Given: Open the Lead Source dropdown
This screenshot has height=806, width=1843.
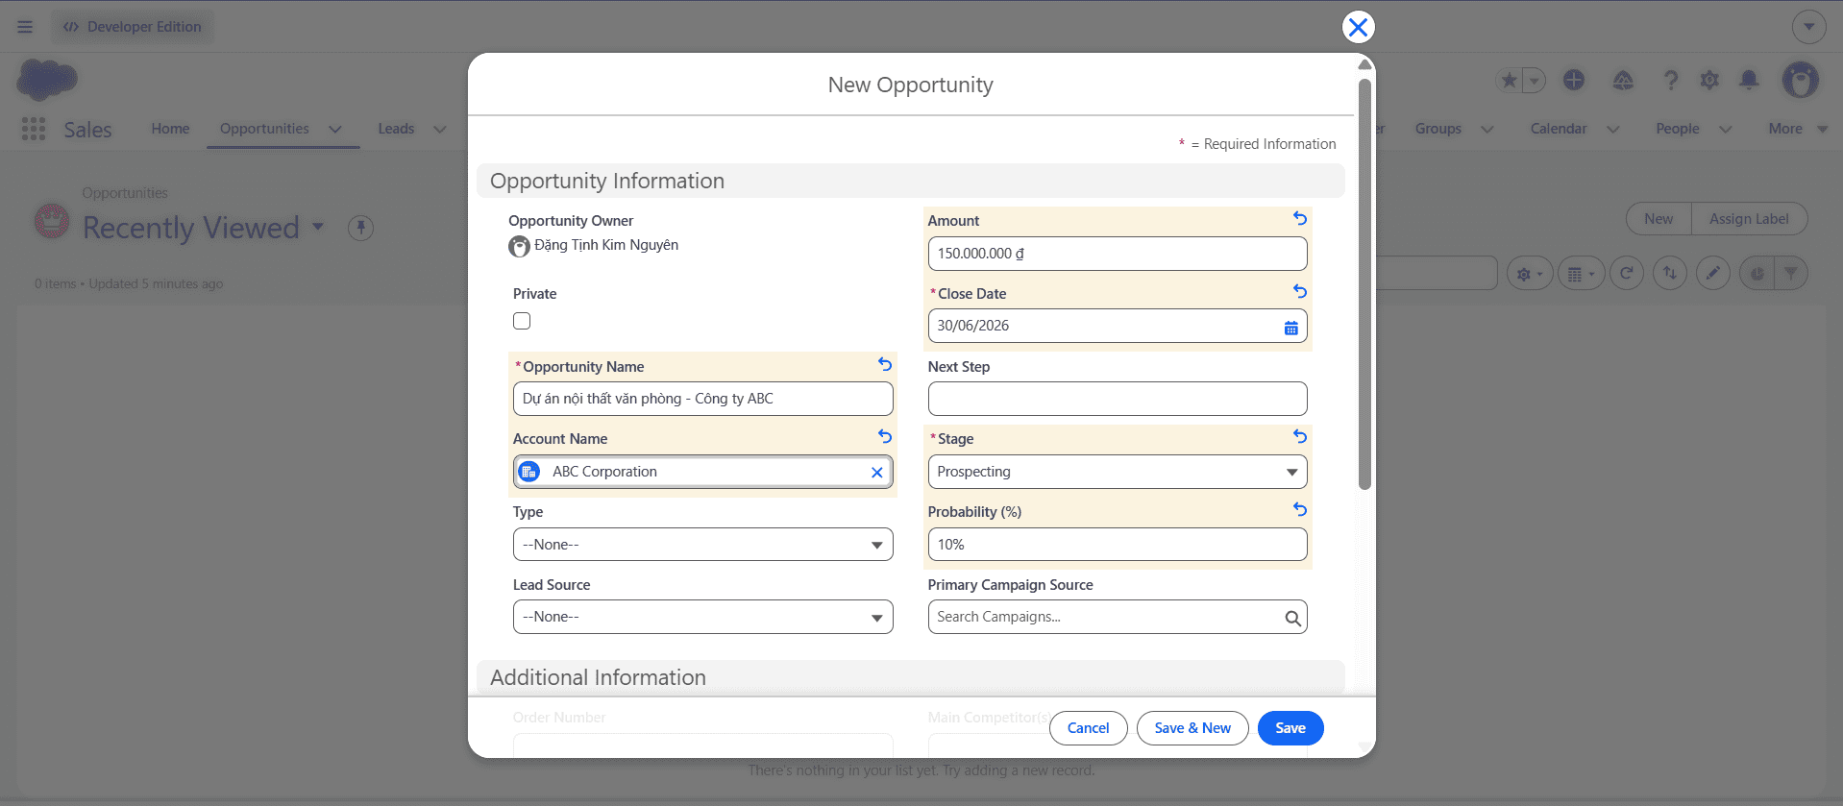Looking at the screenshot, I should pyautogui.click(x=702, y=617).
